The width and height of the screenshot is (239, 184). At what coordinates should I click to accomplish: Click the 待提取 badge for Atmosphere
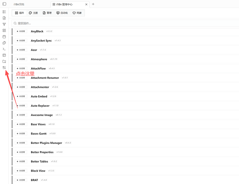coord(21,59)
